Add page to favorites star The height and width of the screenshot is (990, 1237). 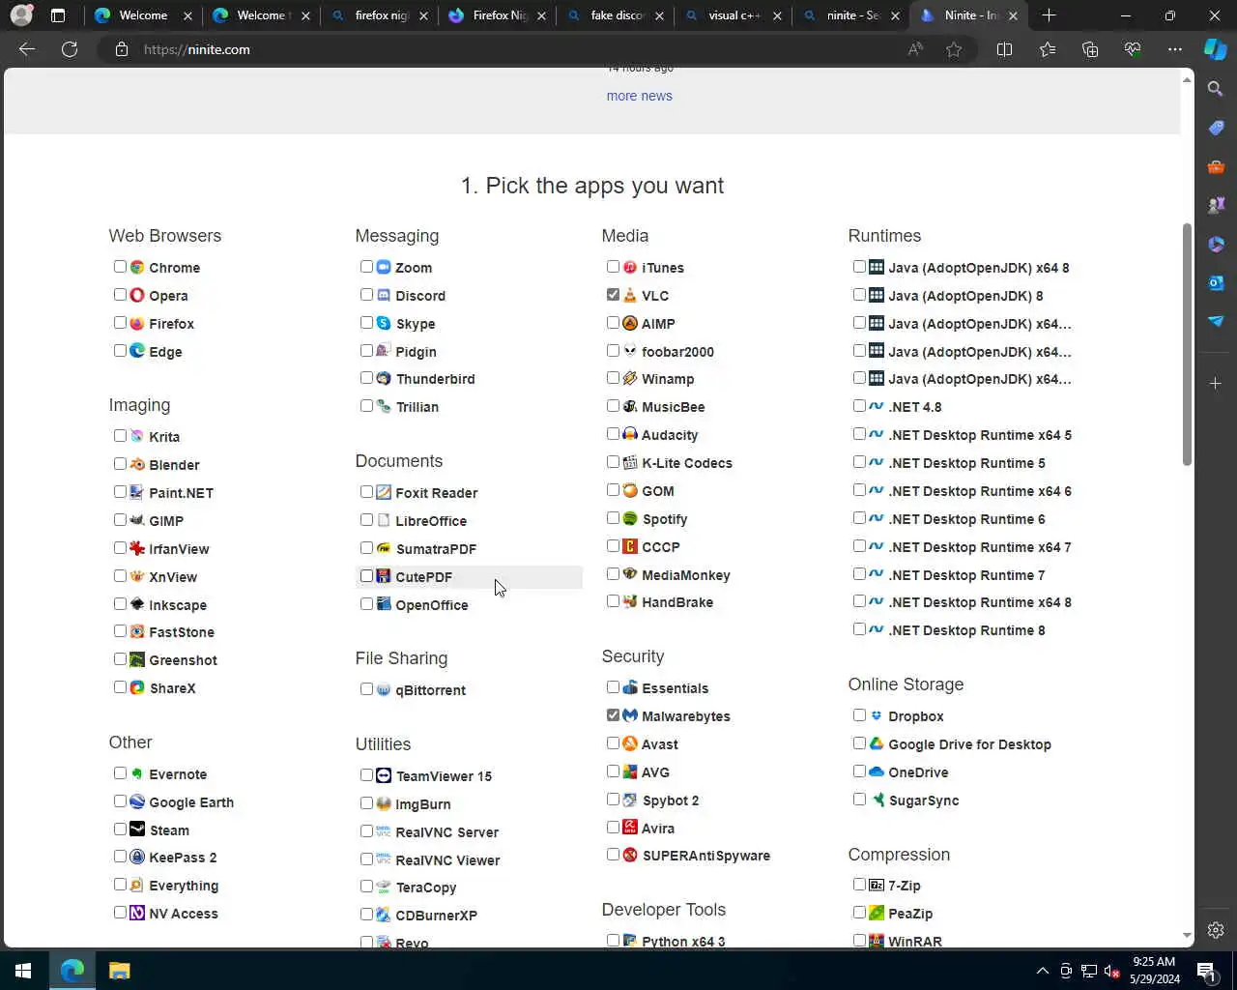coord(954,49)
